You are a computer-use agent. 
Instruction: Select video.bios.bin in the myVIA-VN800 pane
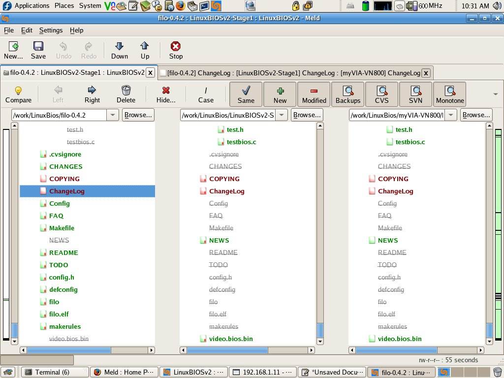[400, 339]
